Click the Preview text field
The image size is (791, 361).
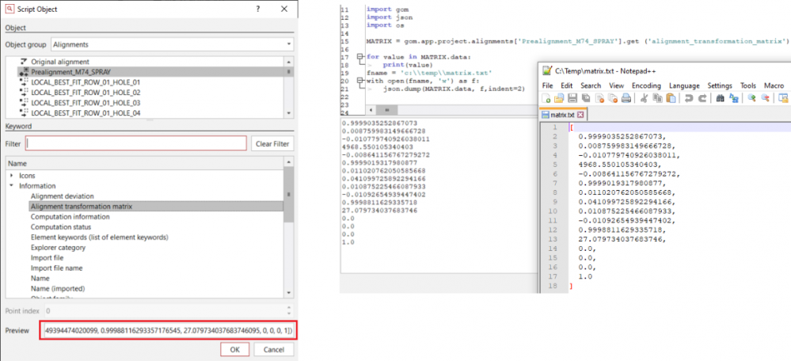169,331
